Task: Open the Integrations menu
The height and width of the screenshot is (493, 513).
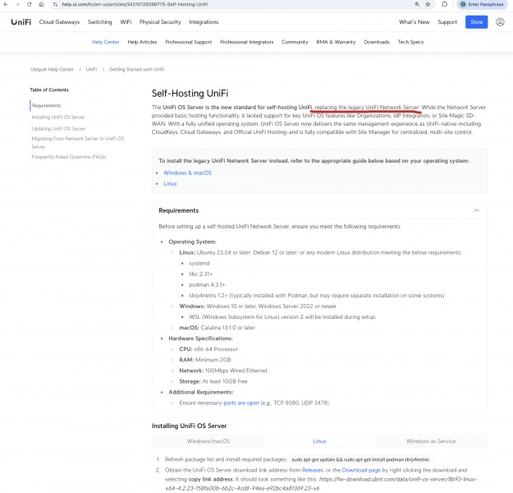Action: point(204,22)
